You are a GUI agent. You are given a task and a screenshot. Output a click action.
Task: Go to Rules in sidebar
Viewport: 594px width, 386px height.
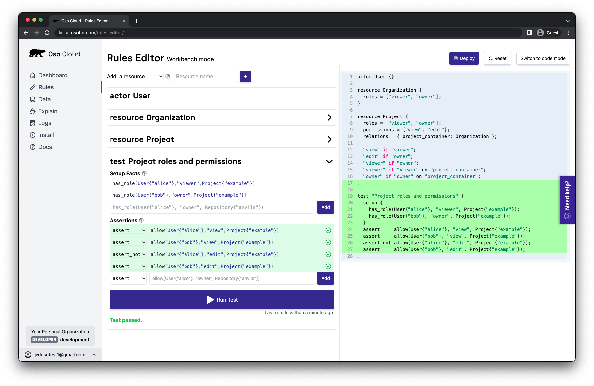(x=46, y=87)
